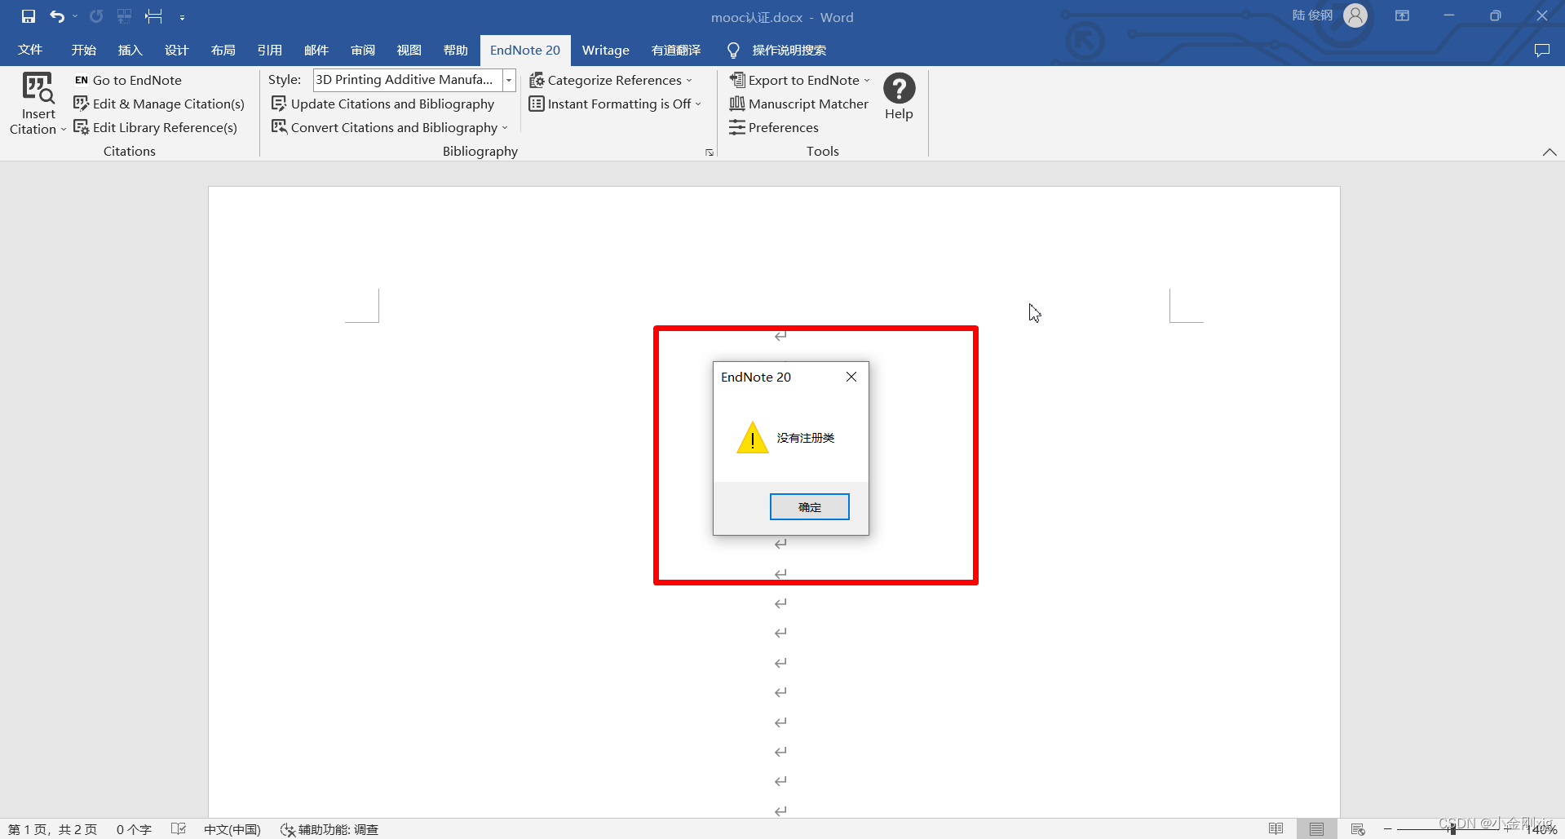Open Edit & Manage Citation(s)
This screenshot has width=1565, height=839.
point(159,104)
